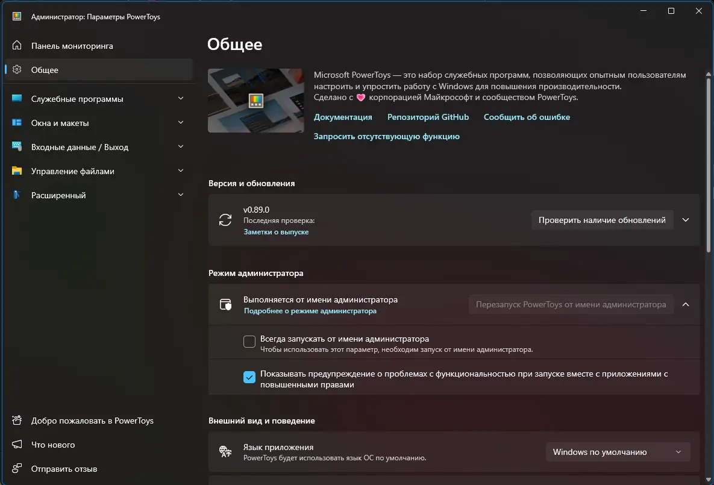714x485 pixels.
Task: Click the Версия и обновления heading
Action: [251, 183]
